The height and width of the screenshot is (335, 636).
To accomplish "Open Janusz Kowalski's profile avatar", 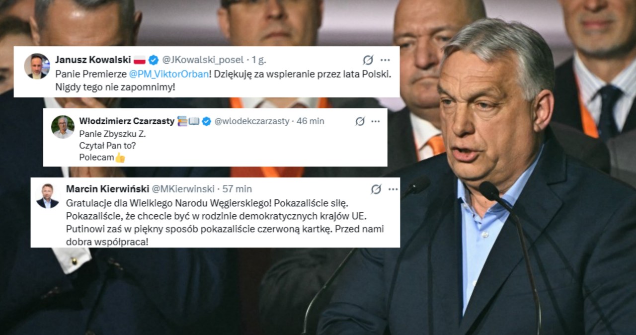I will (37, 66).
